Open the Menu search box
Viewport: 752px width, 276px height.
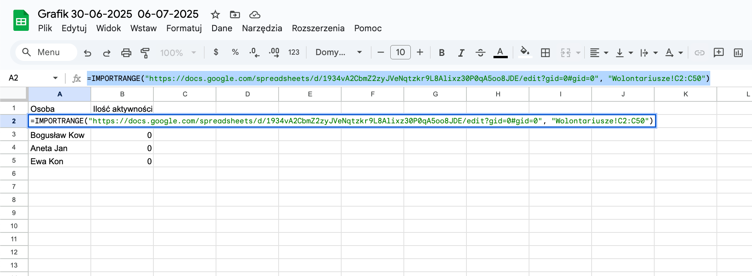point(46,52)
